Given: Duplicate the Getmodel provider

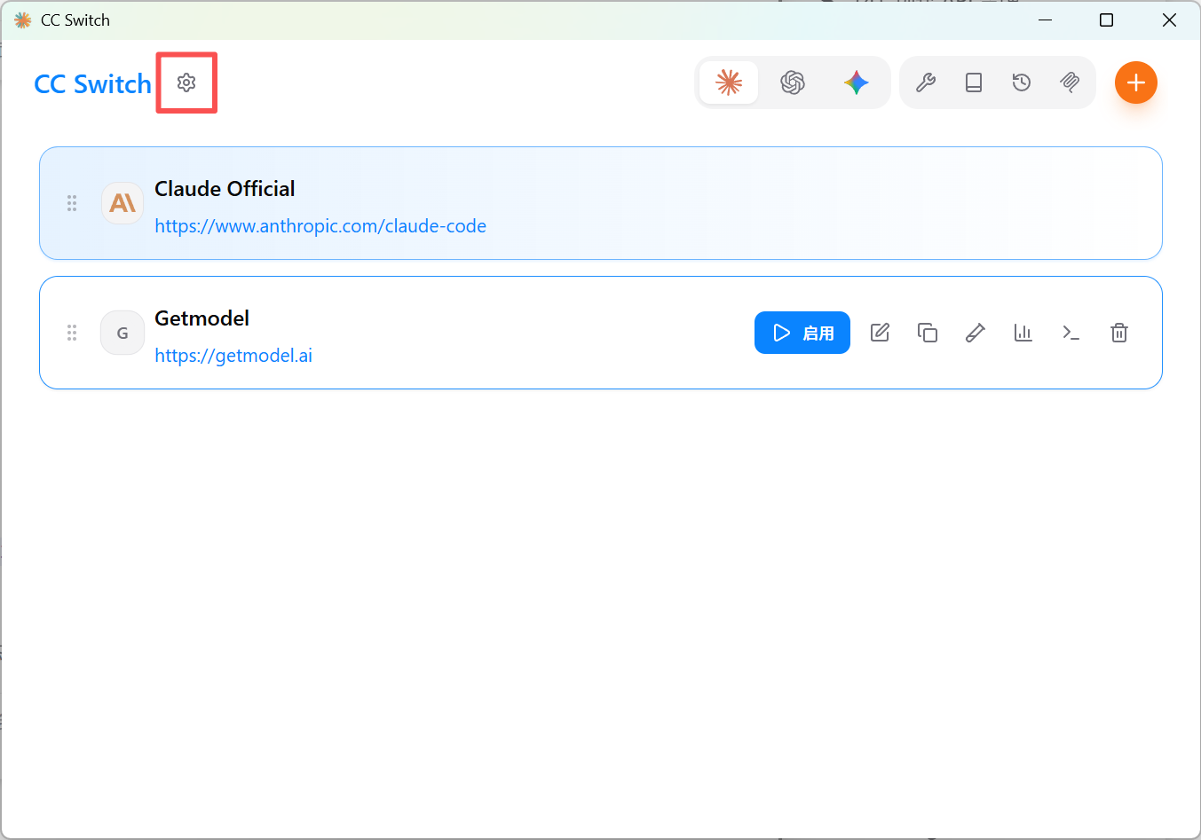Looking at the screenshot, I should [x=928, y=333].
